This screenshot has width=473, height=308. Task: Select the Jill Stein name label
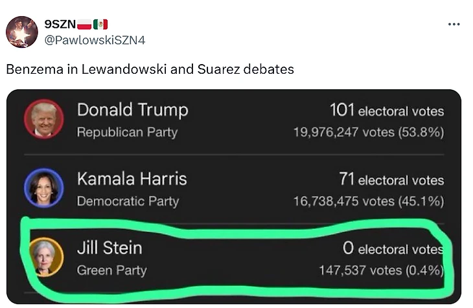(x=110, y=248)
